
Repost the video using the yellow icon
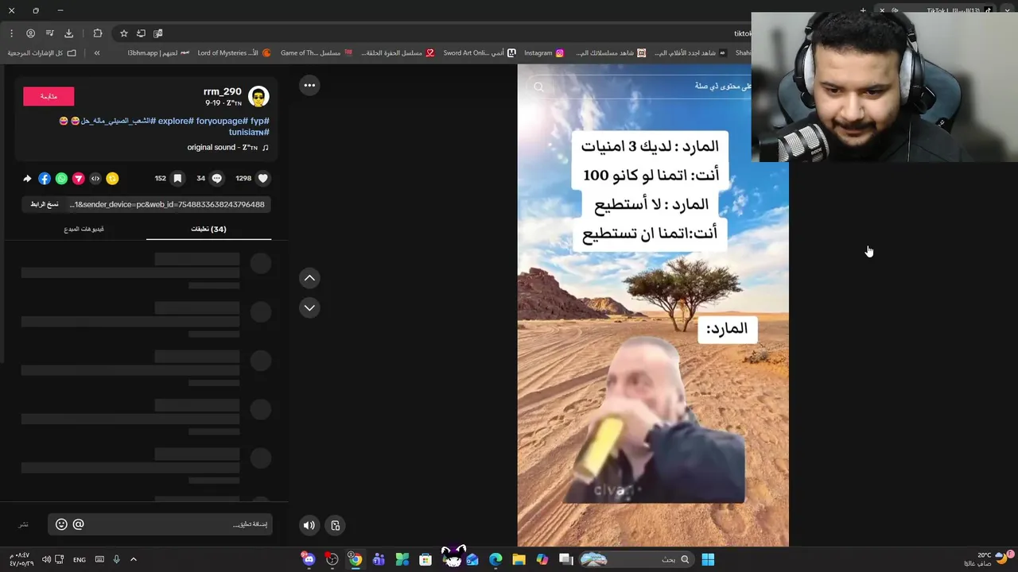[112, 179]
